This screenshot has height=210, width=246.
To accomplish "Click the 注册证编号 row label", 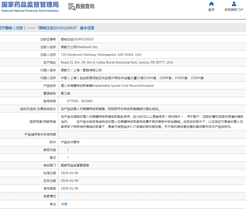I will tap(48, 39).
